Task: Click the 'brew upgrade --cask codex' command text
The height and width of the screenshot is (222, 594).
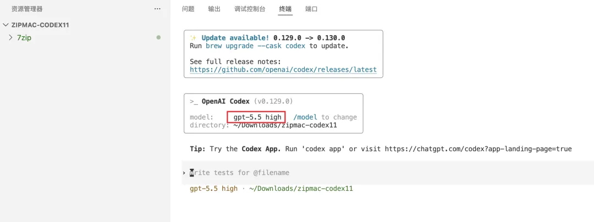Action: pyautogui.click(x=256, y=46)
